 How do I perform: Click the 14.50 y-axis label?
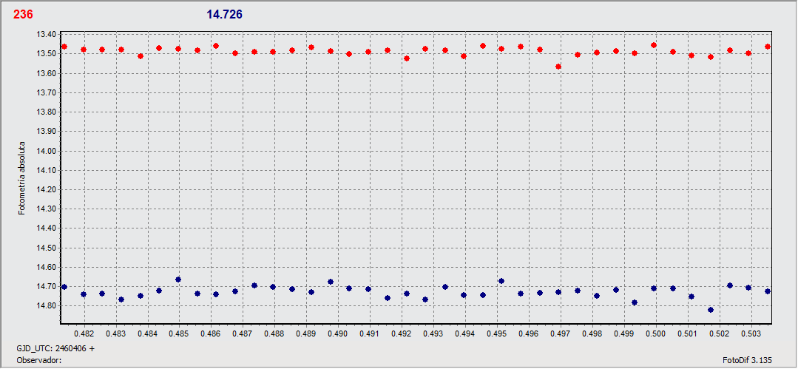click(x=47, y=248)
